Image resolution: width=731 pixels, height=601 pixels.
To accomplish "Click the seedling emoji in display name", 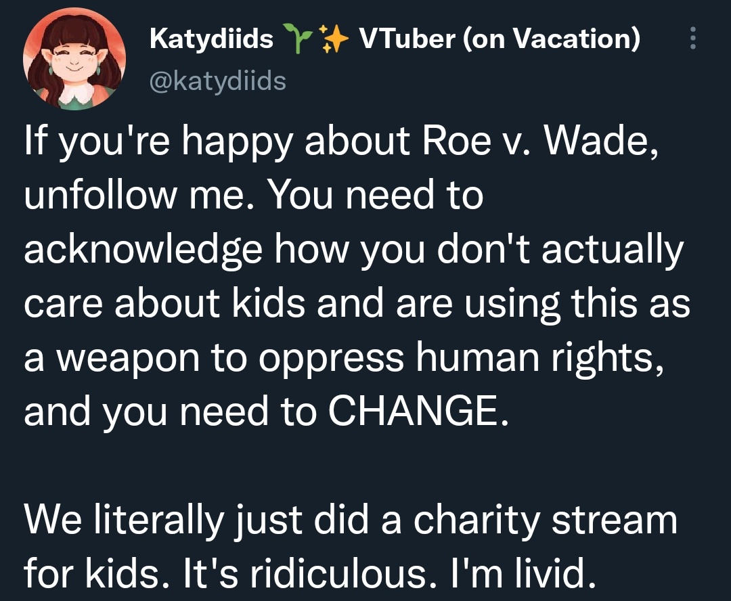I will pyautogui.click(x=297, y=39).
